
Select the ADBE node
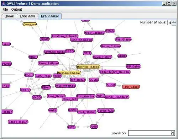coord(122,56)
